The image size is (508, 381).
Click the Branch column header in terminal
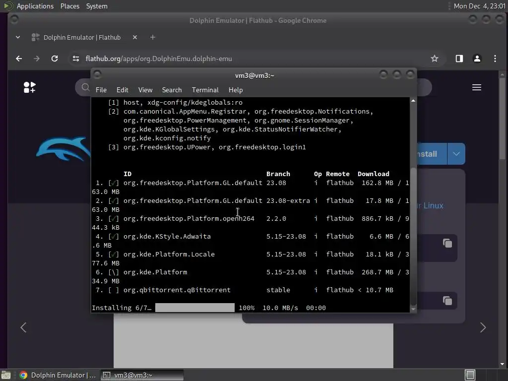coord(278,174)
